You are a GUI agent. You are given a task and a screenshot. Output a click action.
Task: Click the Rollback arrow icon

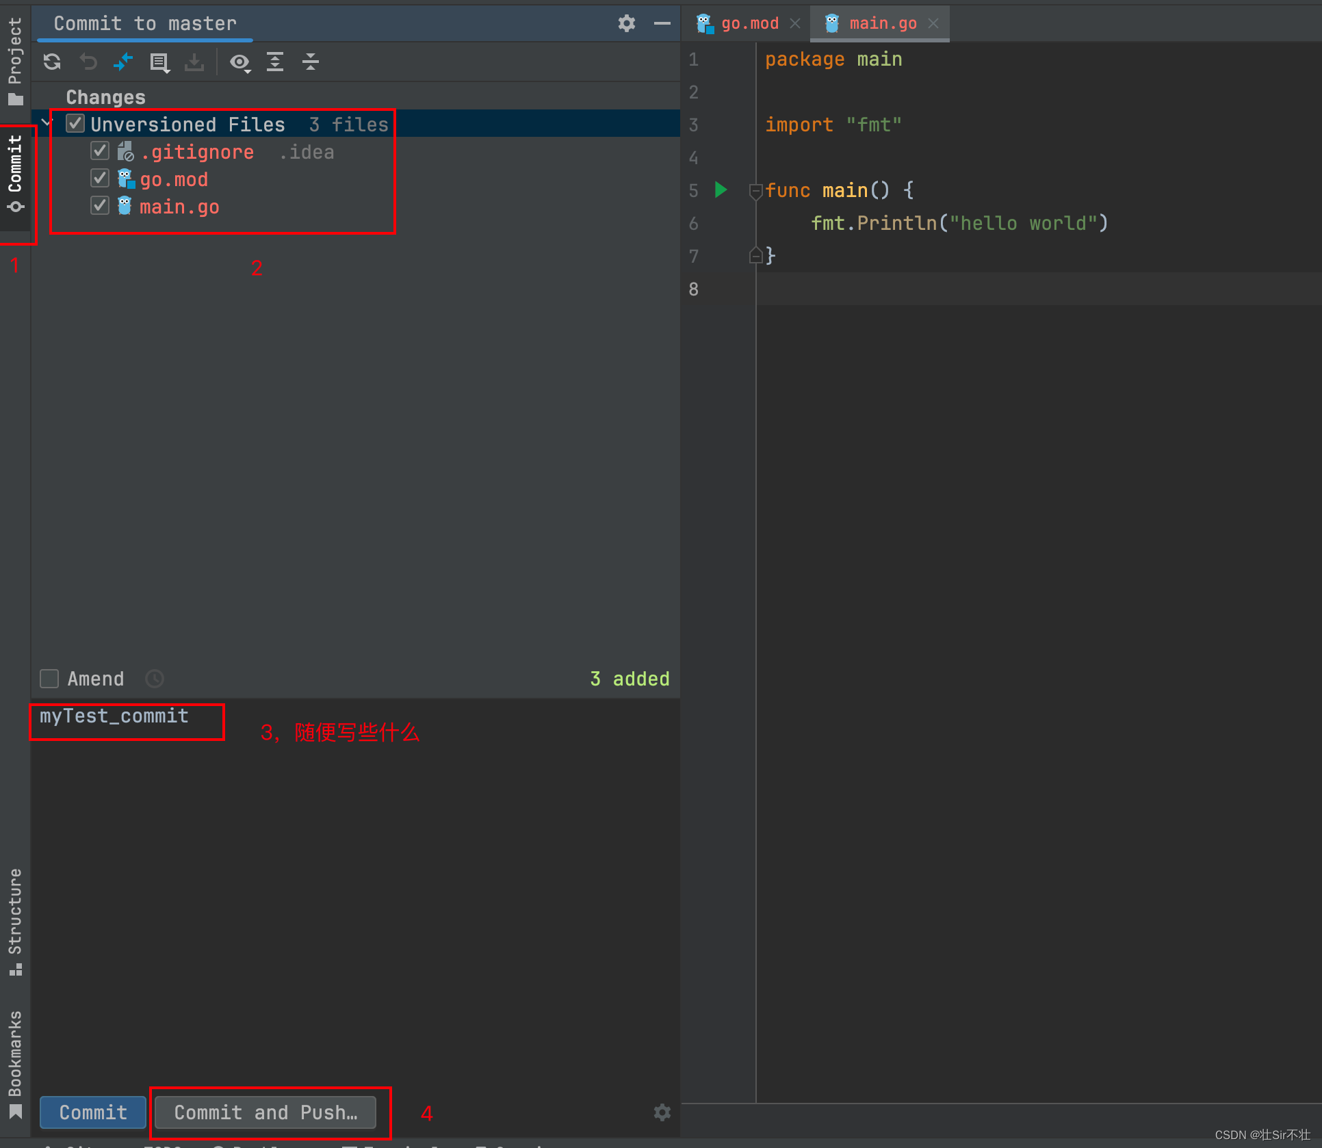coord(88,62)
